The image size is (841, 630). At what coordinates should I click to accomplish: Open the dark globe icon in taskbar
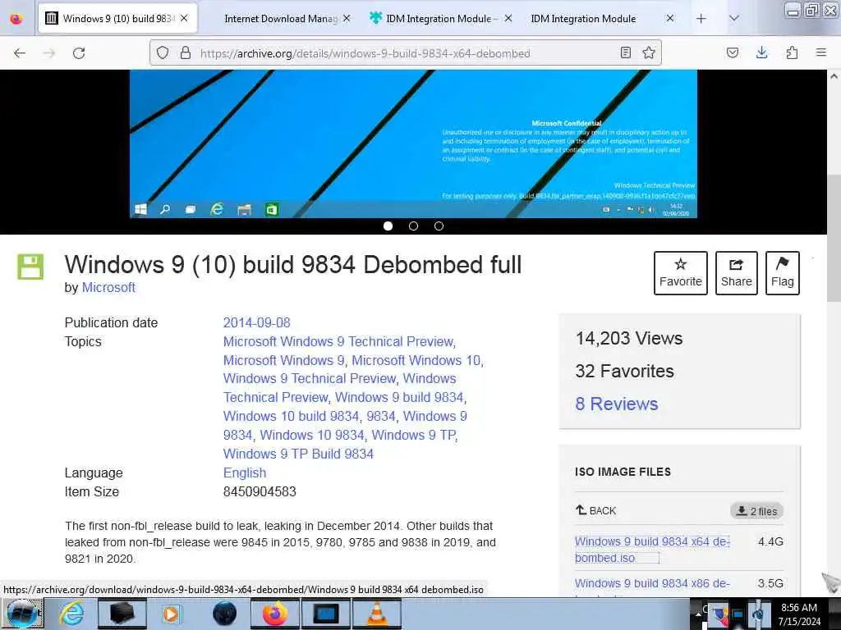(x=224, y=614)
